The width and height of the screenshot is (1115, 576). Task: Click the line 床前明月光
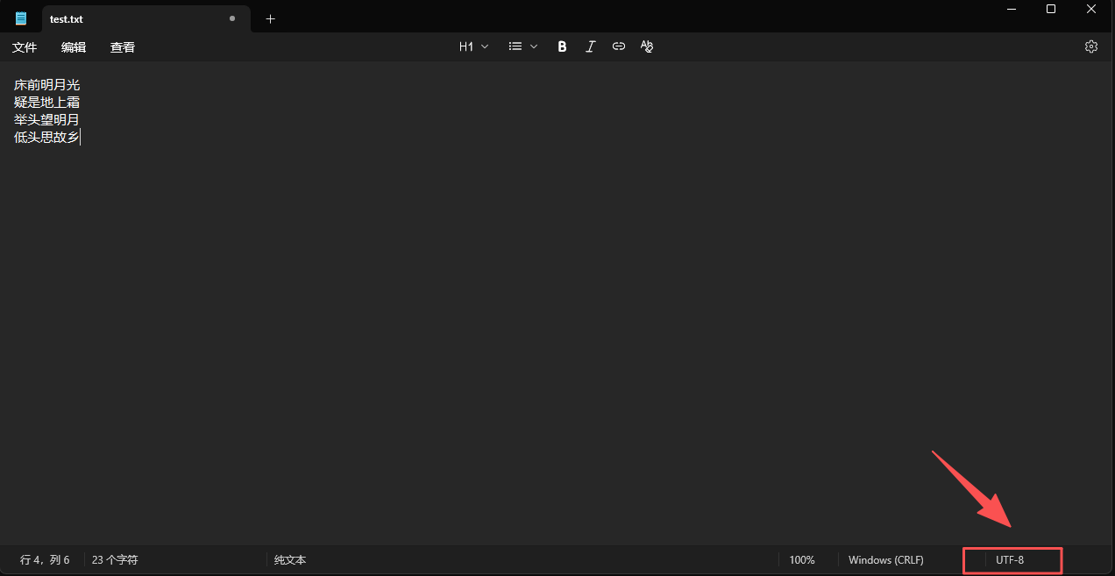(x=46, y=85)
